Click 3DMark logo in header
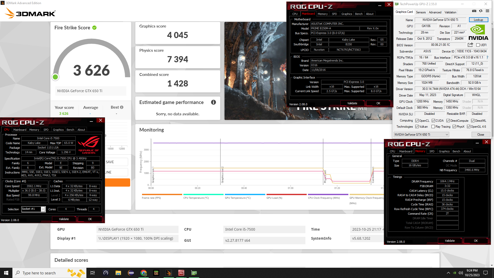Screen dimensions: 494x278 coord(30,13)
